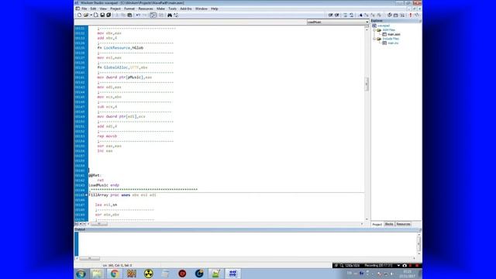Select main.asm in the Explorer tree
The width and height of the screenshot is (496, 279).
pyautogui.click(x=394, y=34)
